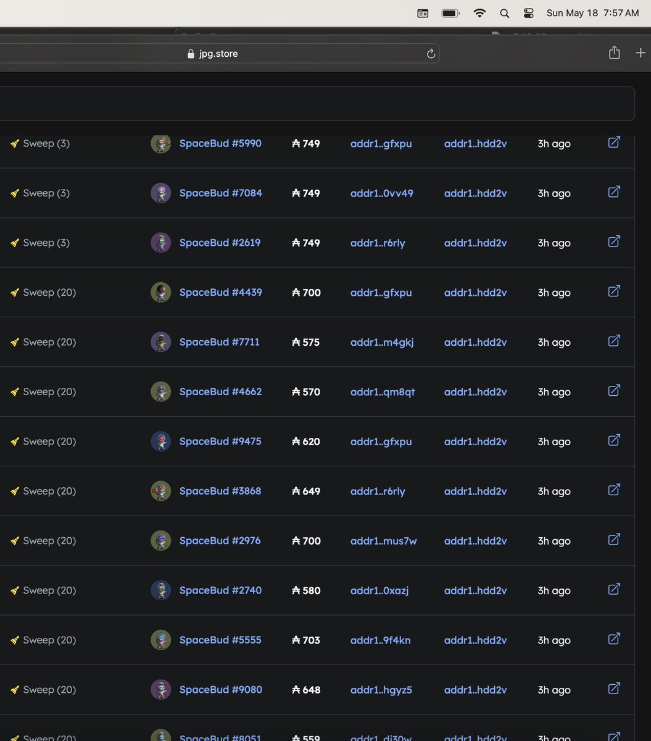The height and width of the screenshot is (741, 651).
Task: Click the 3h ago time on SpaceBud #2976 row
Action: click(554, 541)
